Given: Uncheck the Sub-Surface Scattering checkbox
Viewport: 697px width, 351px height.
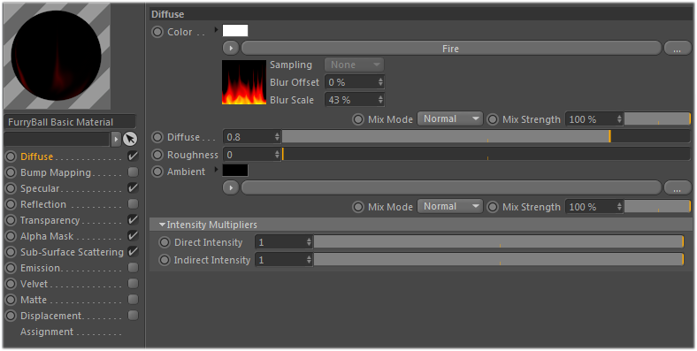Looking at the screenshot, I should pos(133,251).
